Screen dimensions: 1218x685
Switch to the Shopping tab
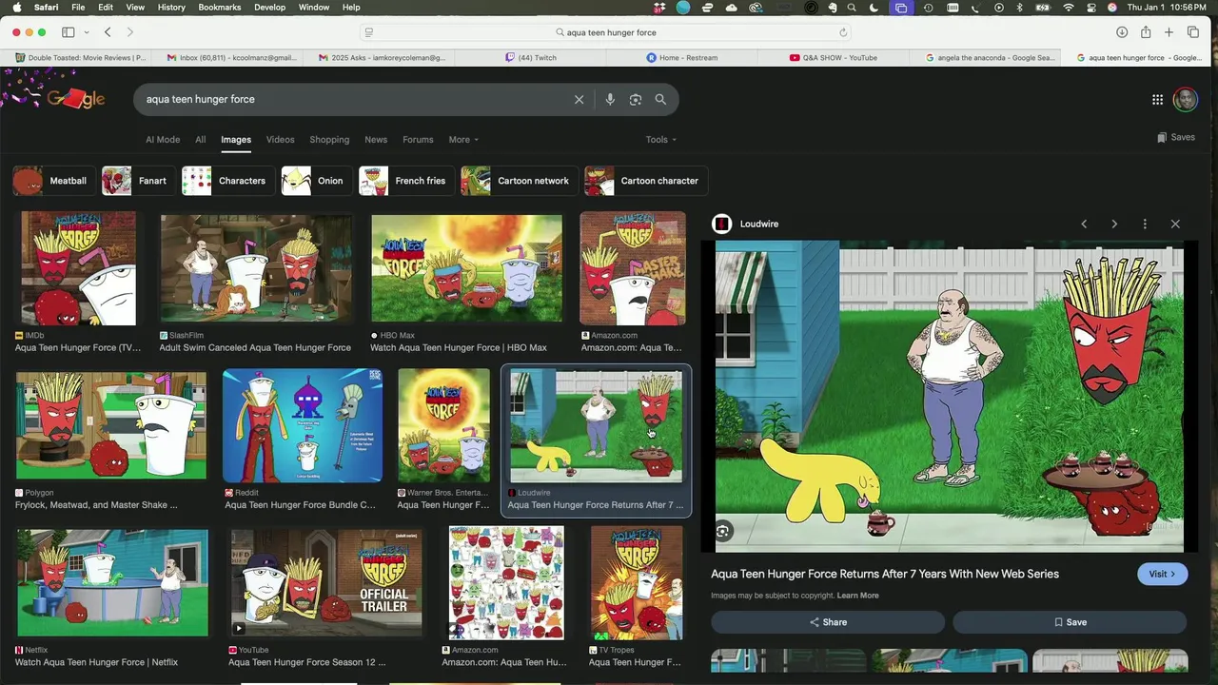(x=329, y=140)
